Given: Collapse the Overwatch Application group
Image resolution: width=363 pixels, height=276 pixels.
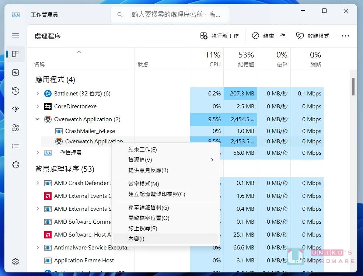Looking at the screenshot, I should 37,119.
